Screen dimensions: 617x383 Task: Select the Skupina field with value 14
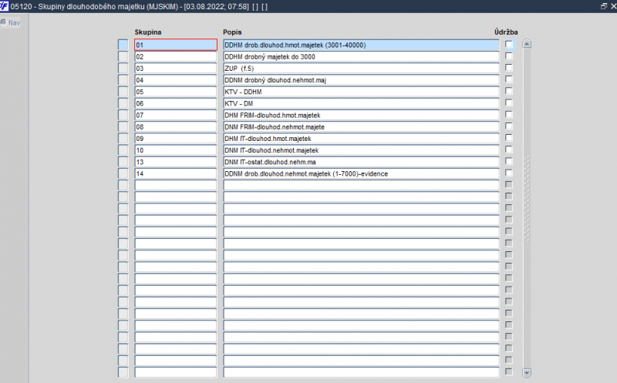tap(176, 173)
